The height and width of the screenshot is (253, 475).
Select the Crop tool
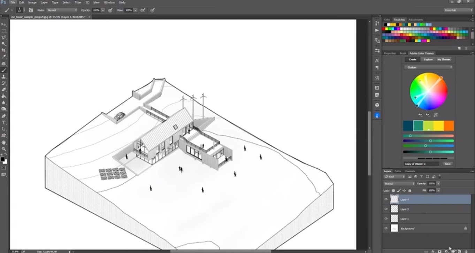(4, 50)
